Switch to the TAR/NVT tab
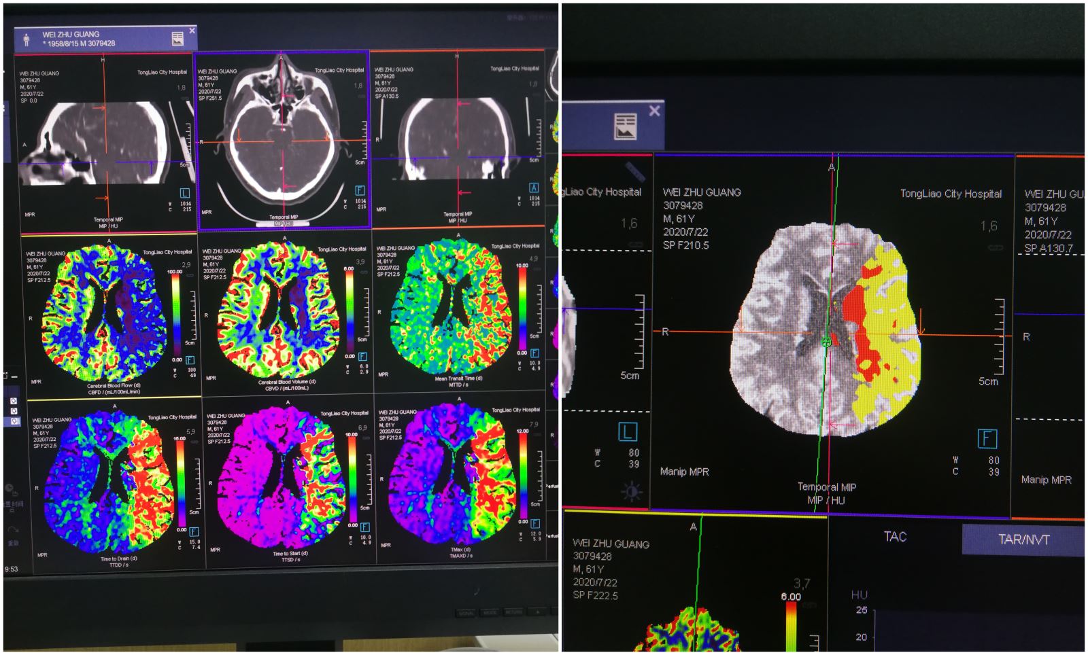Image resolution: width=1088 pixels, height=655 pixels. point(1023,539)
